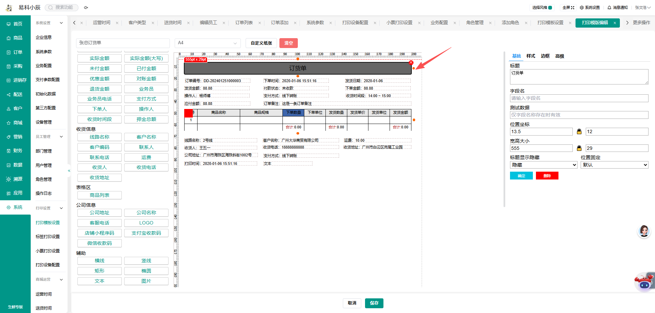This screenshot has width=655, height=313.
Task: Click the green 保存 button
Action: pos(374,303)
